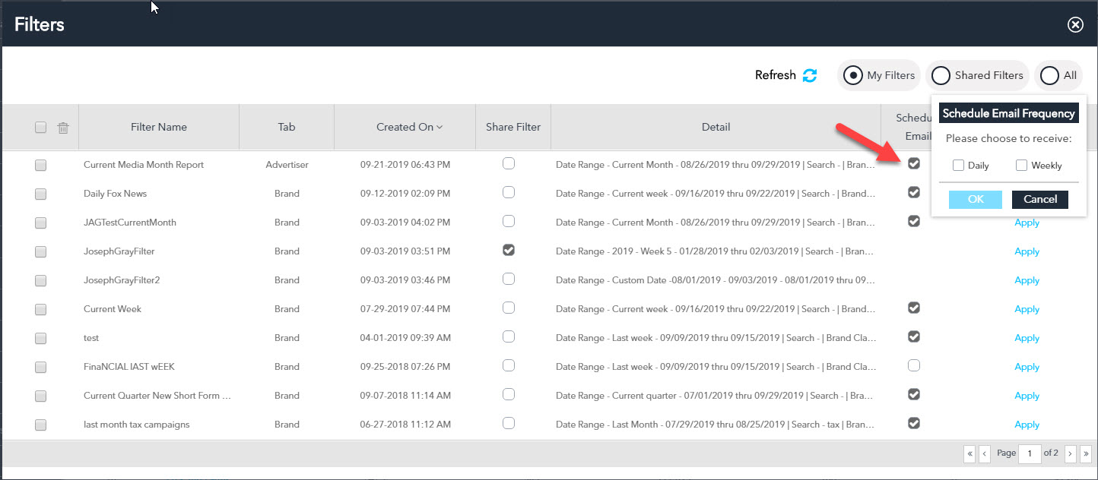Go to previous page arrow

[985, 453]
